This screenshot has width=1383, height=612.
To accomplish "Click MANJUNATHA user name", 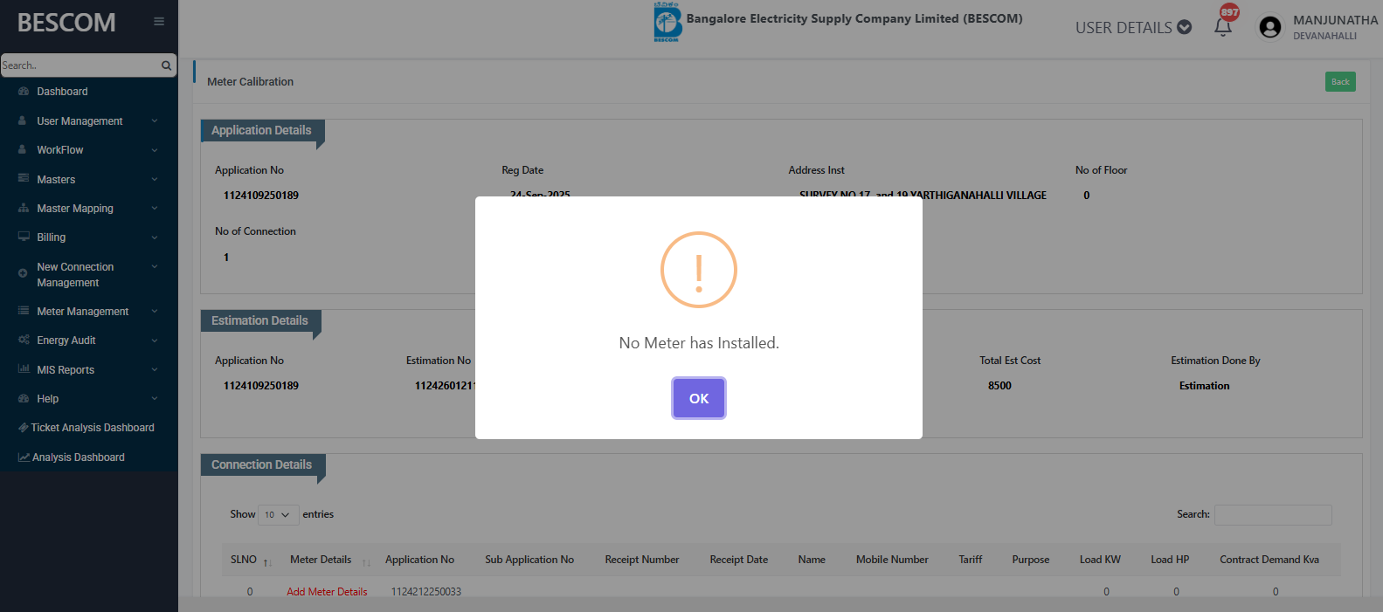I will click(x=1335, y=20).
